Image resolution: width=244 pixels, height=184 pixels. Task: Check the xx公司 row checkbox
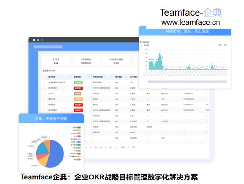coord(44,94)
